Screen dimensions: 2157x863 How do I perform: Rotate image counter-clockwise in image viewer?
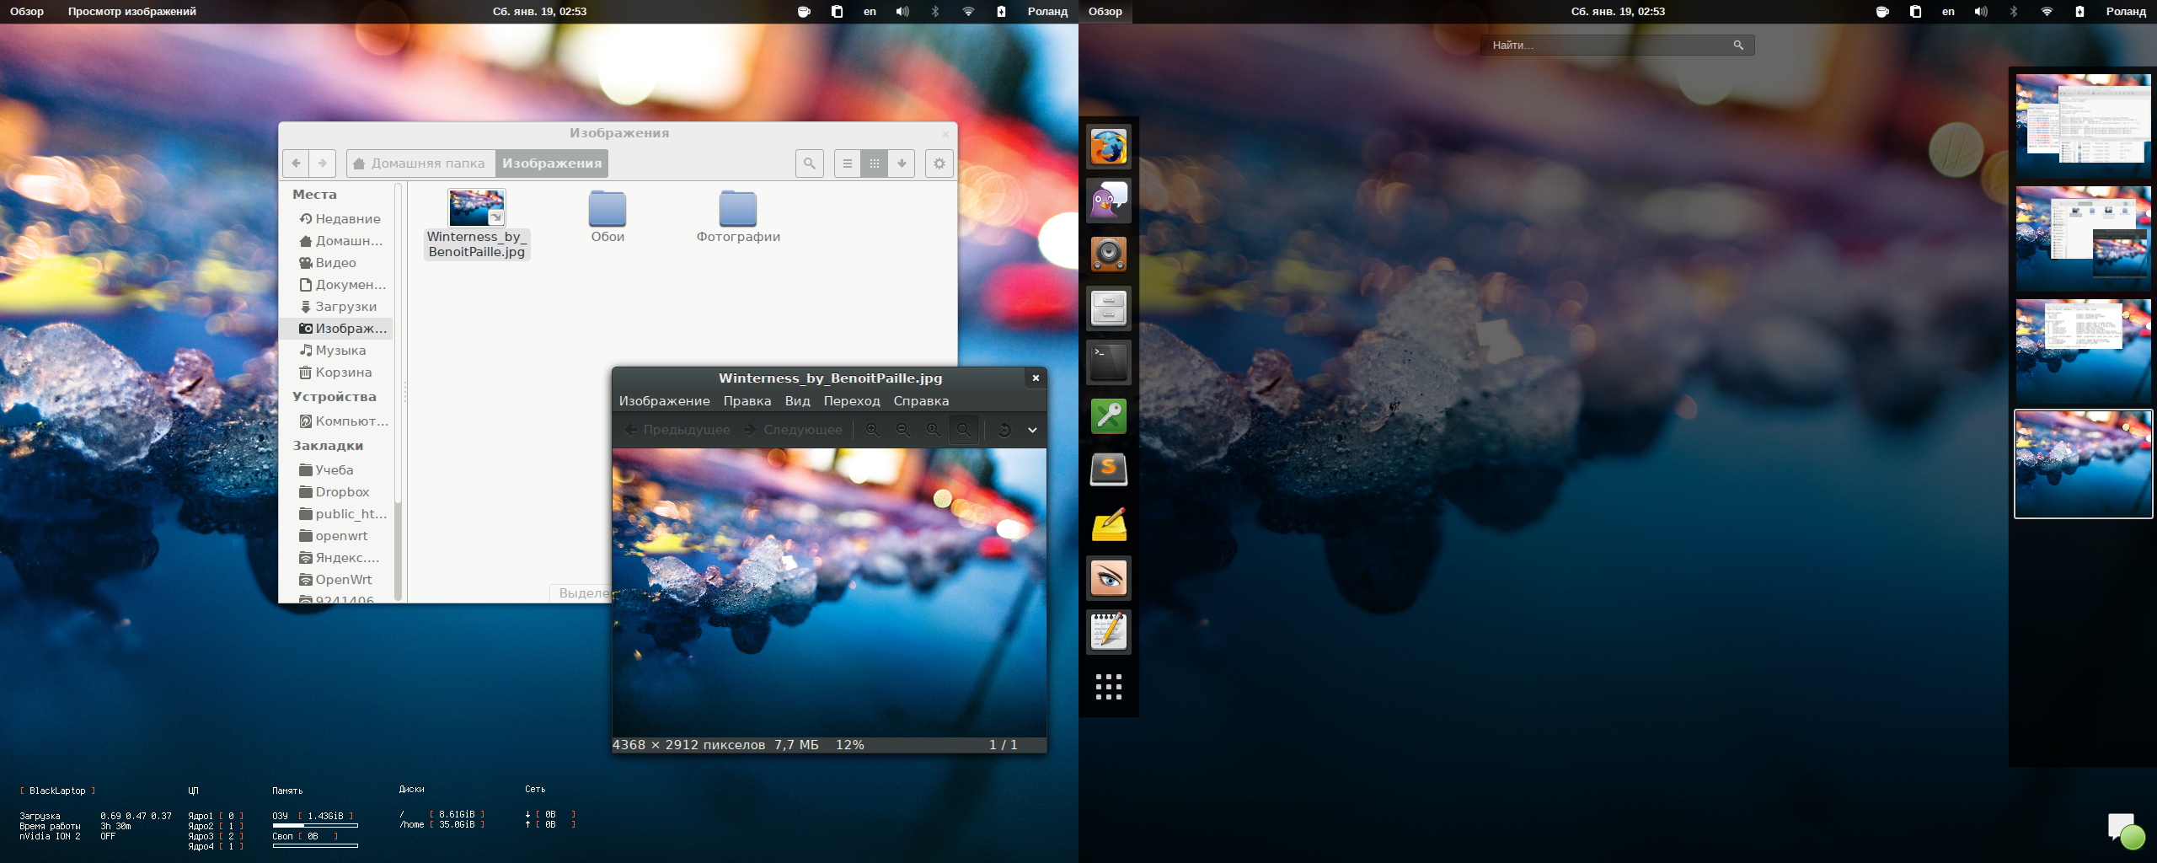[1004, 430]
